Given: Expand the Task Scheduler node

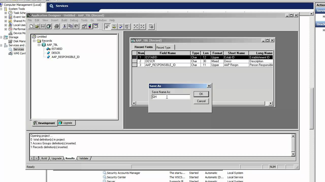Looking at the screenshot, I should [6, 13].
